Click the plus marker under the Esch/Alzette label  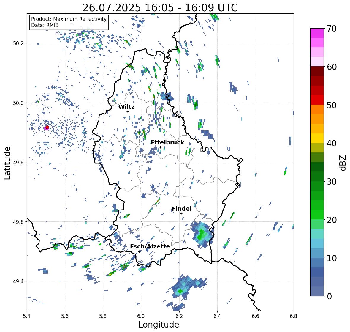[140, 251]
